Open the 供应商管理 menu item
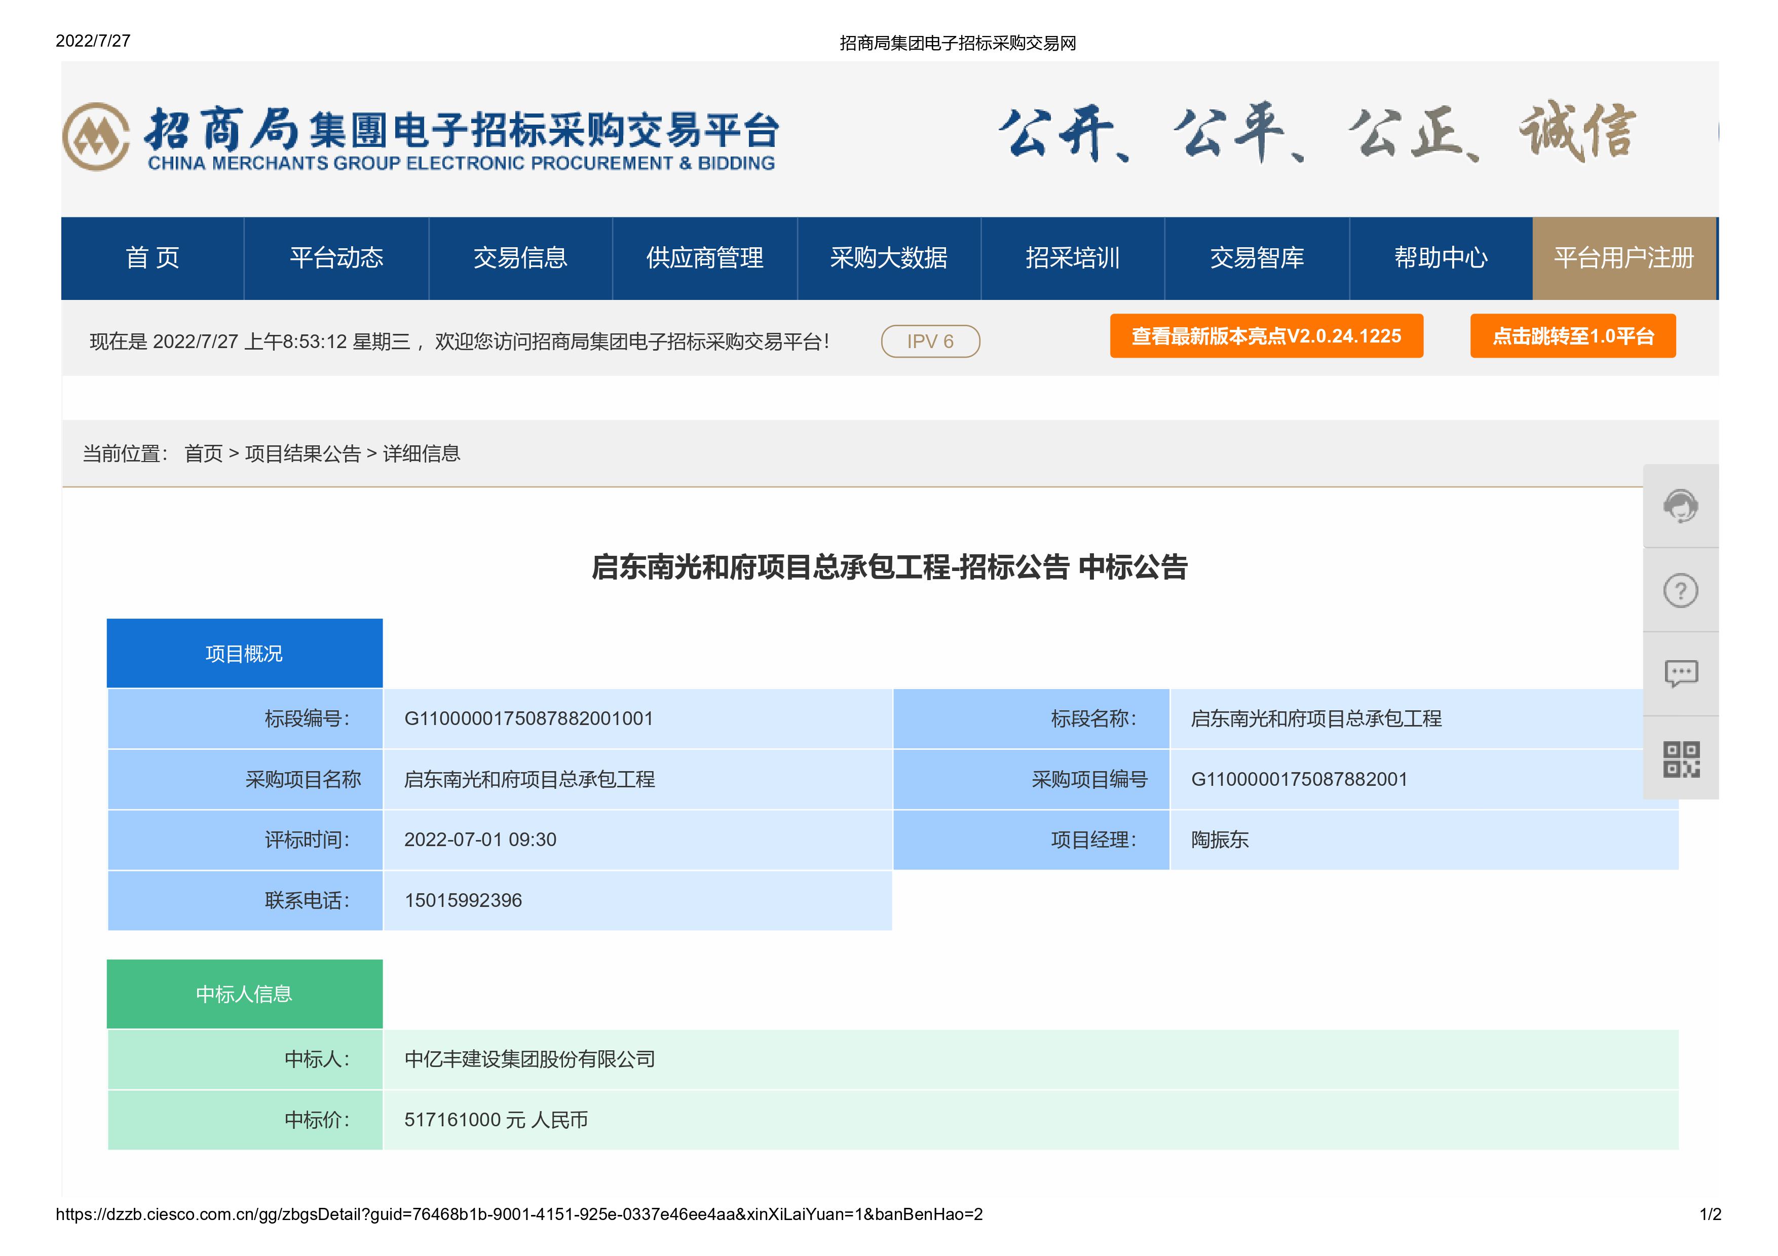1778x1256 pixels. coord(705,258)
